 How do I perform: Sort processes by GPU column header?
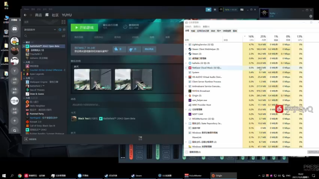pyautogui.click(x=297, y=38)
